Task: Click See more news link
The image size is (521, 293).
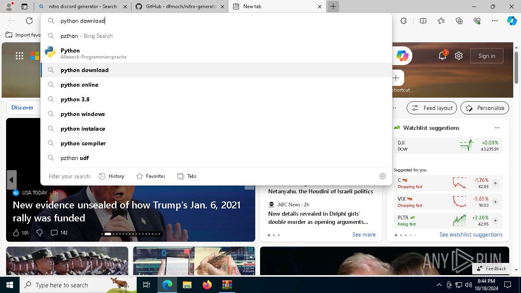Action: point(364,234)
